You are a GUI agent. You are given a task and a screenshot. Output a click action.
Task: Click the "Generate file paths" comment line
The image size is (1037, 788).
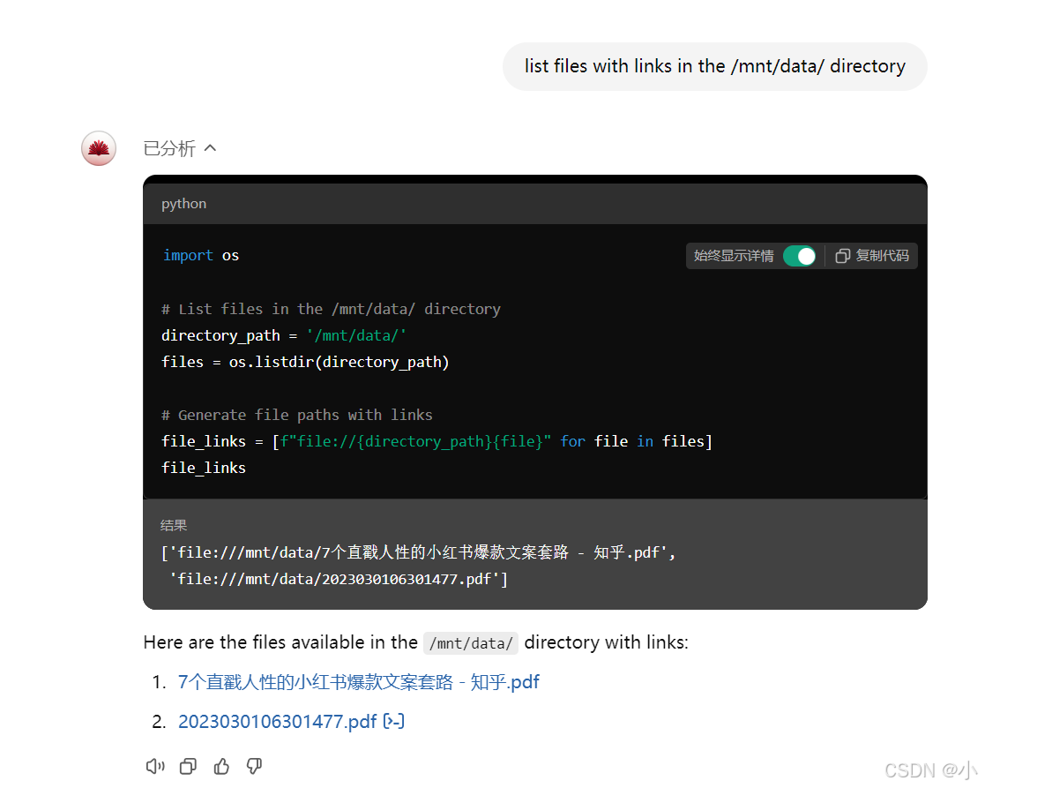(x=297, y=415)
